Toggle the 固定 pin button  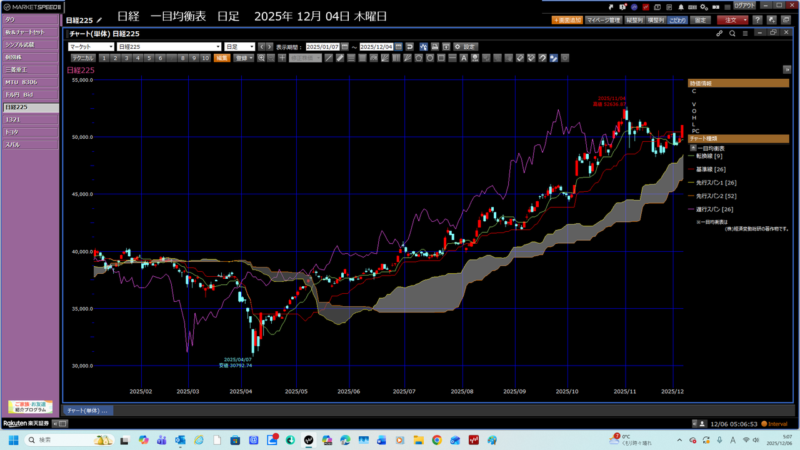click(701, 20)
